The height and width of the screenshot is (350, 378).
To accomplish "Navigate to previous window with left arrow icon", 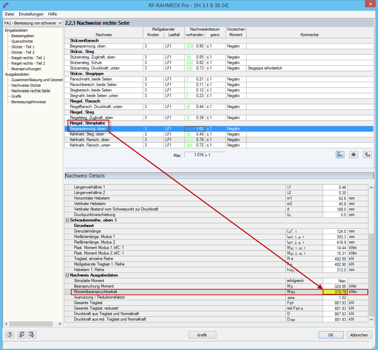I will (21, 335).
